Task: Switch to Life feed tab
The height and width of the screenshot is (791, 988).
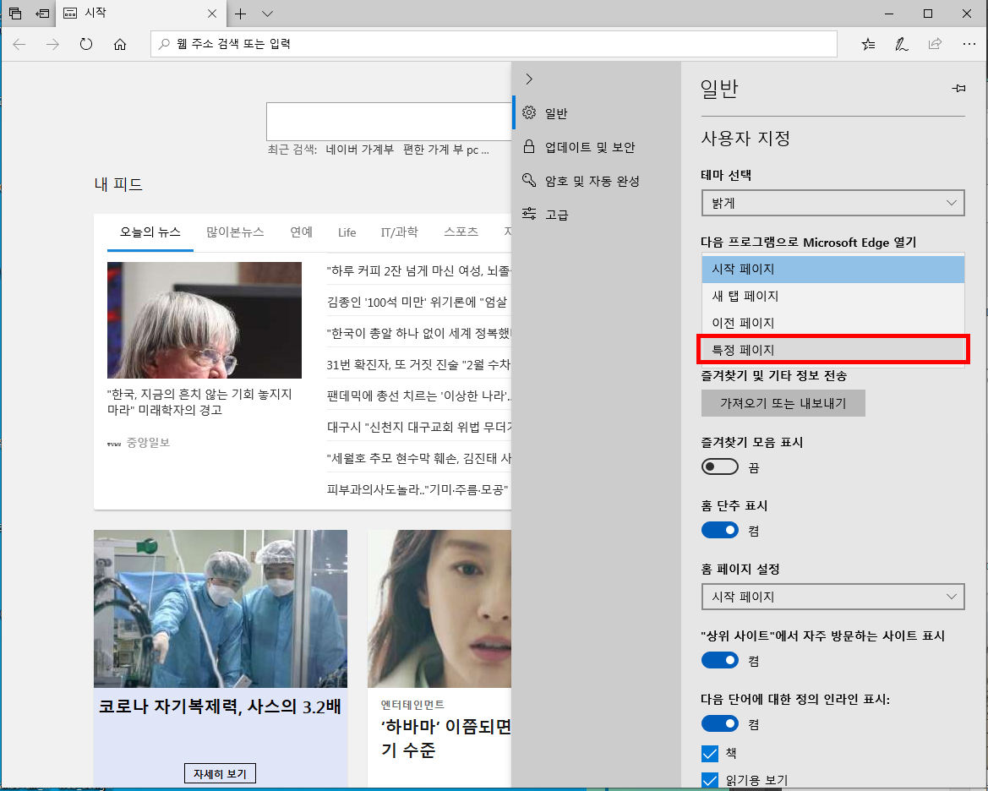Action: pos(347,232)
